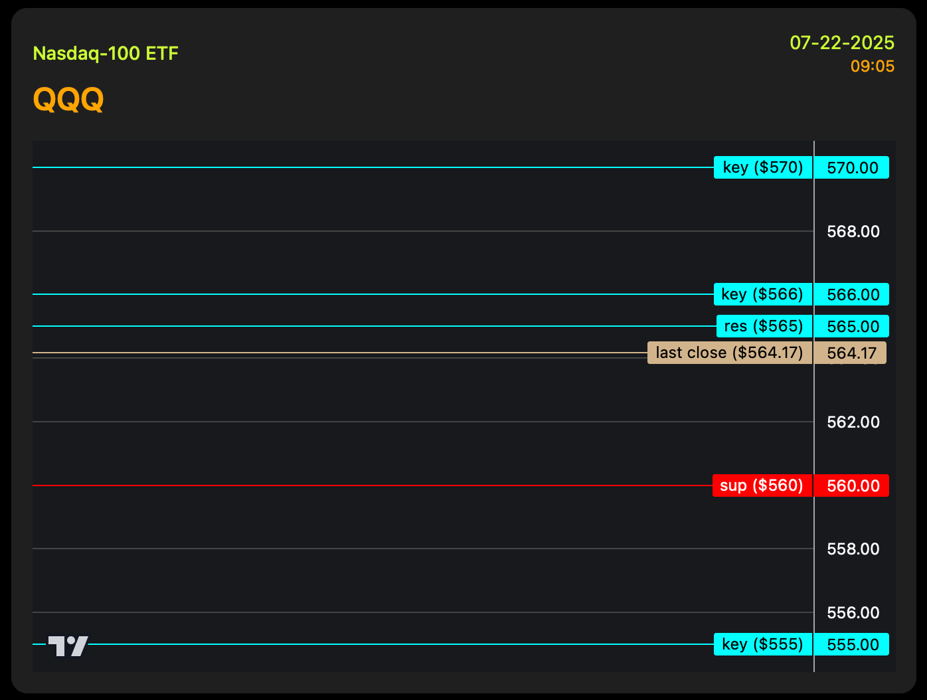927x700 pixels.
Task: Click the 09:05 time label
Action: [x=872, y=66]
